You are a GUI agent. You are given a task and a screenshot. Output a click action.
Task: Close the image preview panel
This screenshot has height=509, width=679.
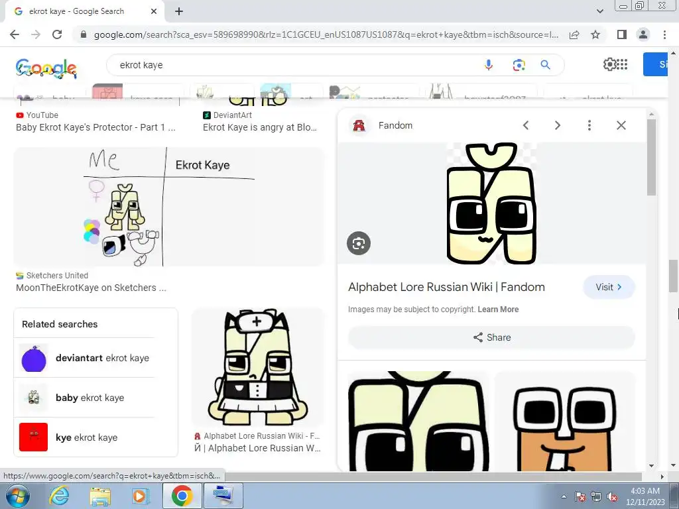point(621,125)
